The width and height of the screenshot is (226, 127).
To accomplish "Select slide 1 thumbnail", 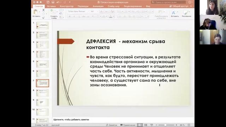I will pos(42,25).
